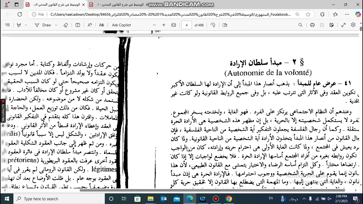Screen dimensions: 363x204
Task: Switch the page view layout
Action: coord(225,25)
